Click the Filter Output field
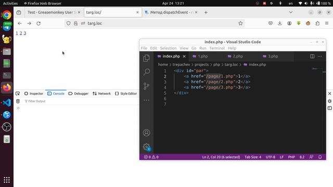 (81, 101)
